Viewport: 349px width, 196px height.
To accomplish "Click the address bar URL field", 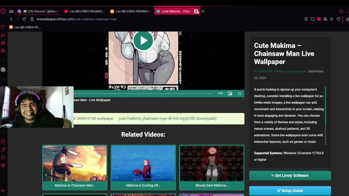I will point(77,19).
